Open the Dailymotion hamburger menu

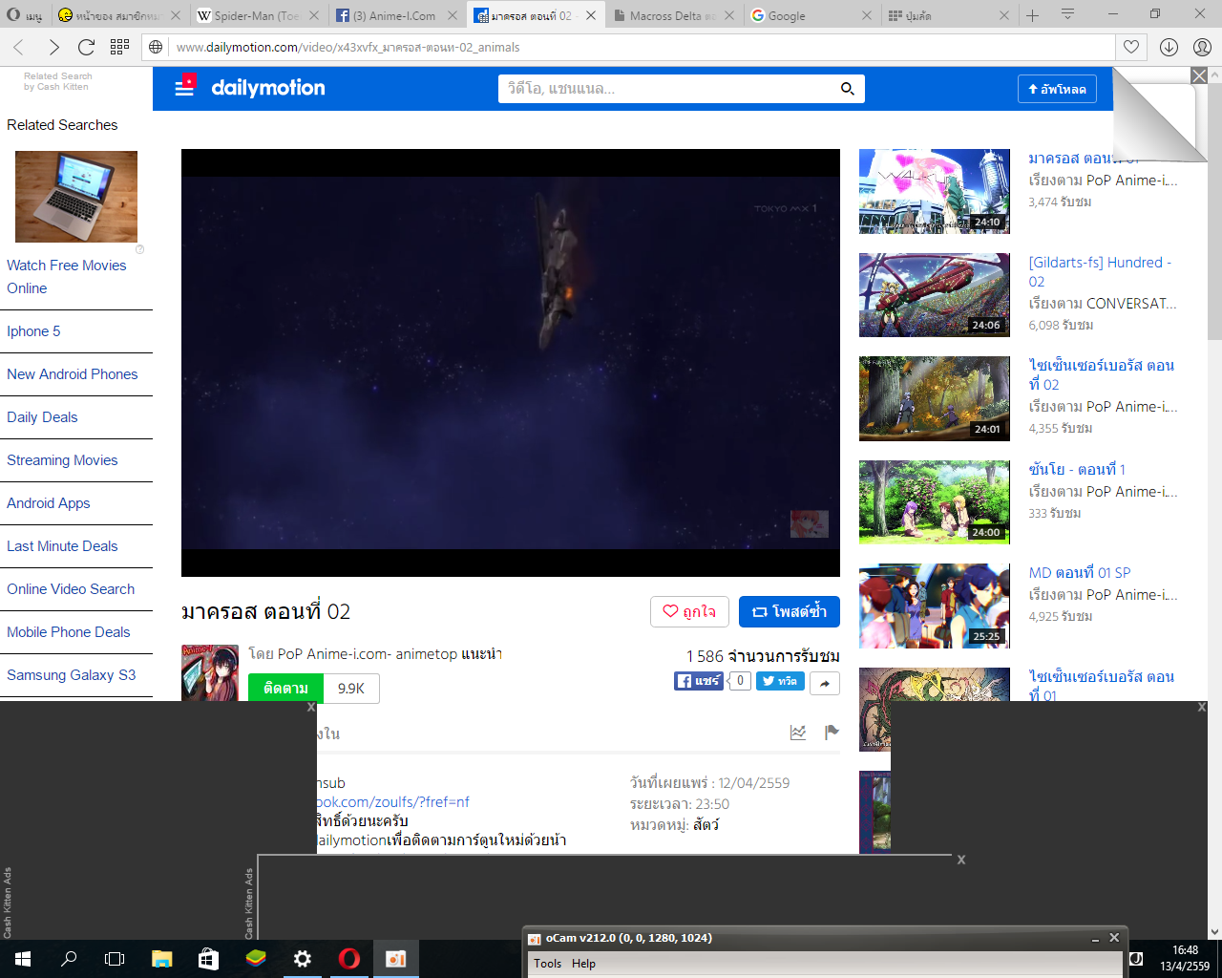pos(184,88)
